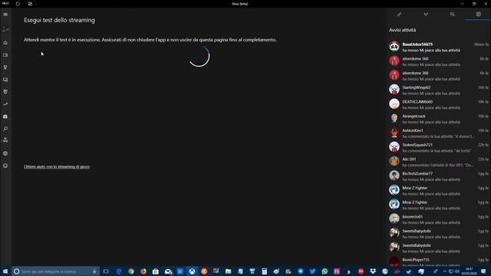Open Task View on the taskbar
The height and width of the screenshot is (276, 491).
[106, 271]
